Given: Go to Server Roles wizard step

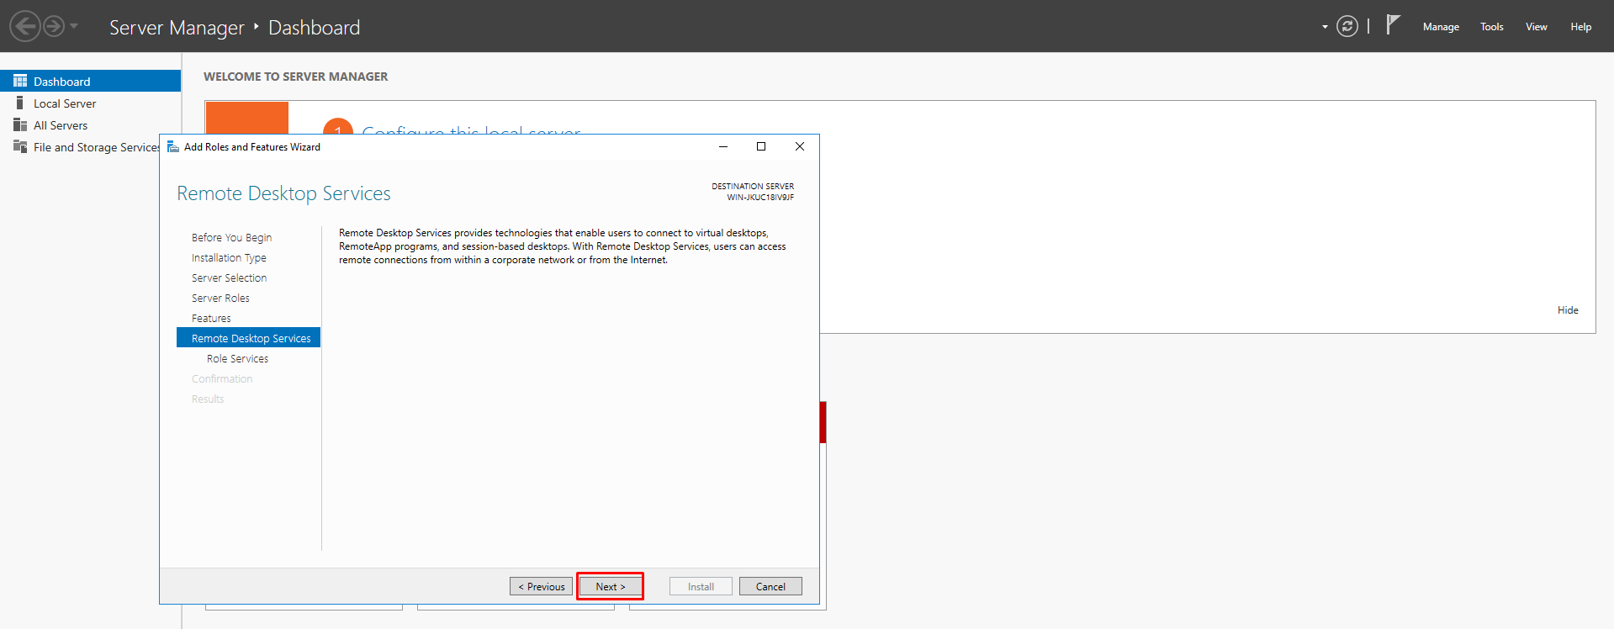Looking at the screenshot, I should [x=220, y=298].
